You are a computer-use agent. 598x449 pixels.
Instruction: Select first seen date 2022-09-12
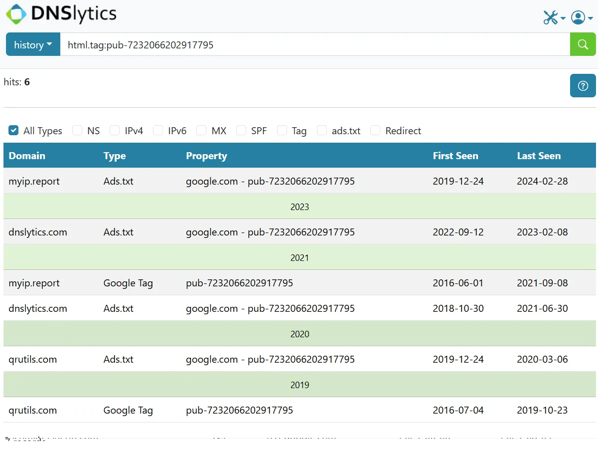coord(458,232)
